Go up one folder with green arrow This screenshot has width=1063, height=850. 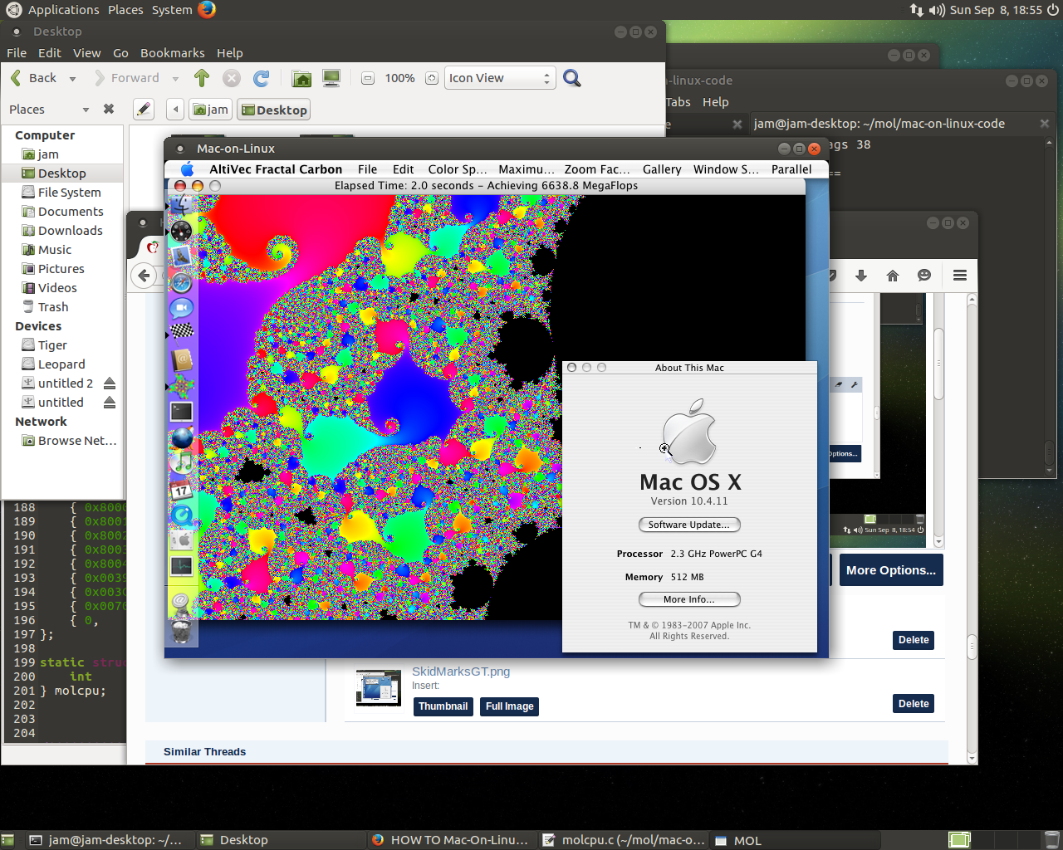tap(201, 78)
